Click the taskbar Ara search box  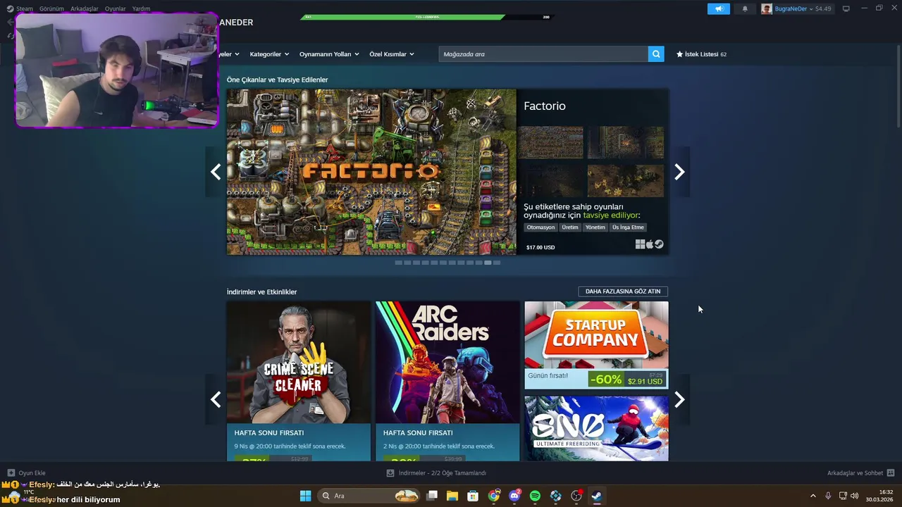369,496
